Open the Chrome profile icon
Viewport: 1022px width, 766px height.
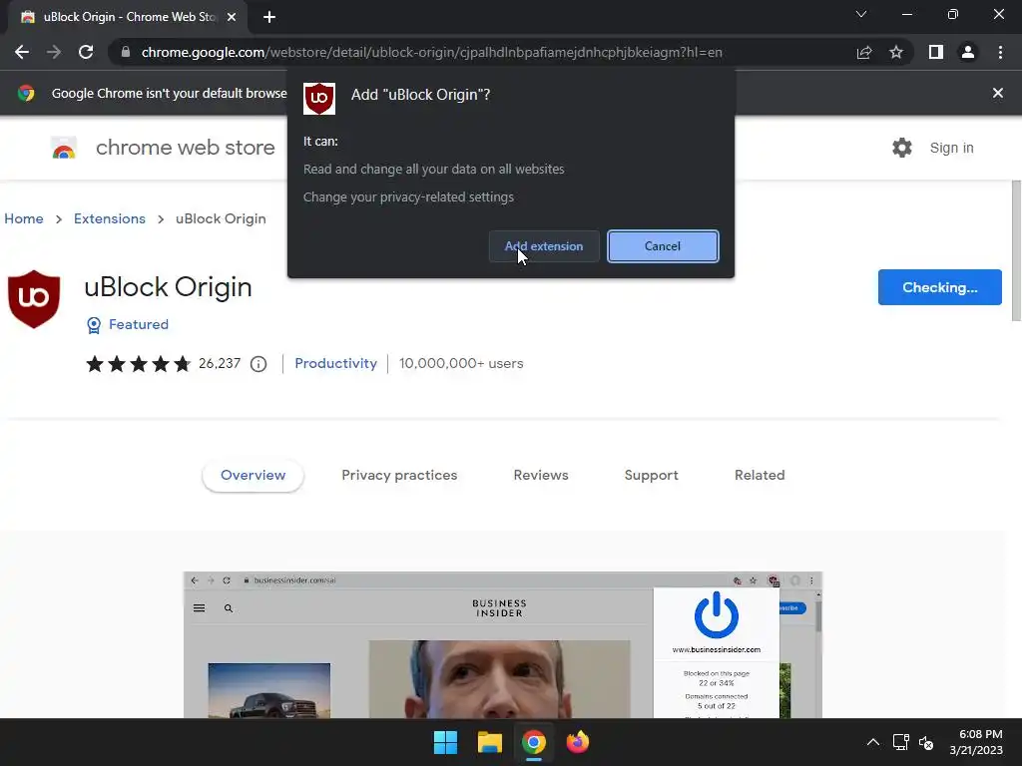point(968,52)
